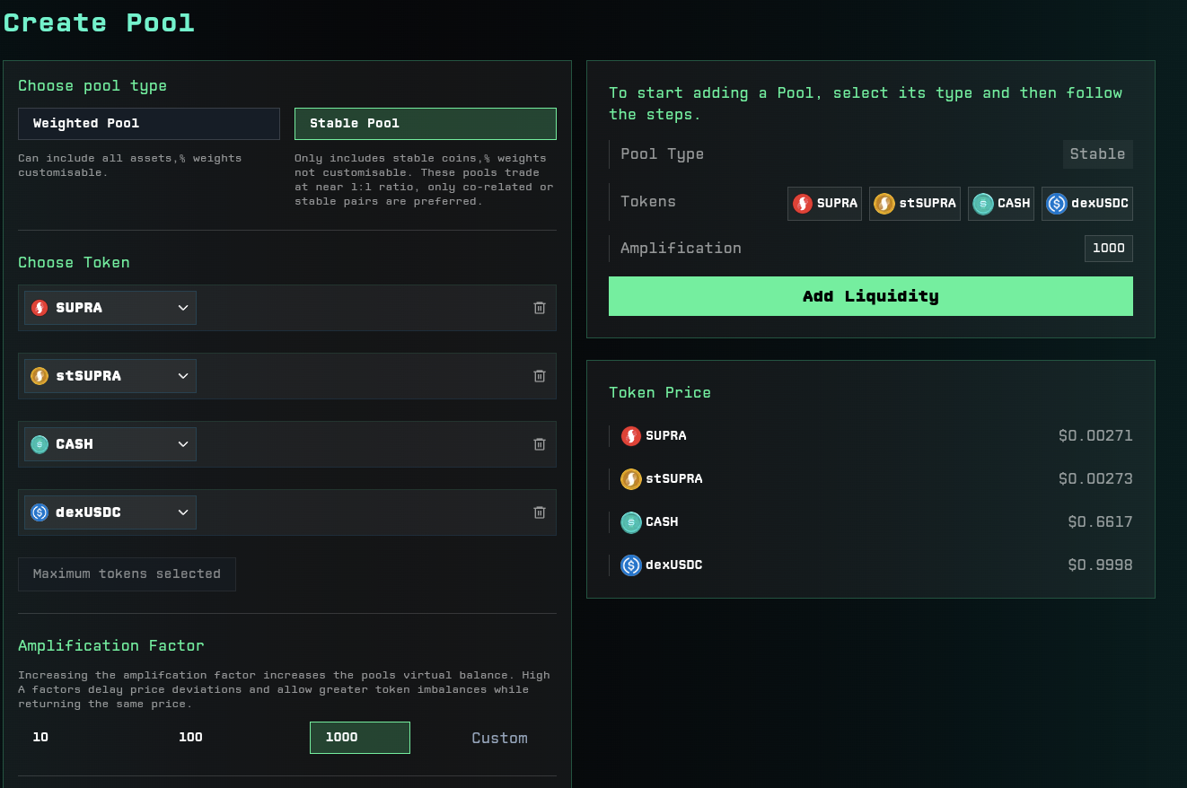Switch to Weighted Pool type
Screen dimensions: 1187x788
(149, 124)
